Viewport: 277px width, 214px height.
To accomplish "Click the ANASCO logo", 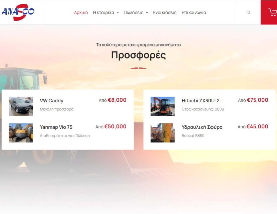I will point(18,12).
